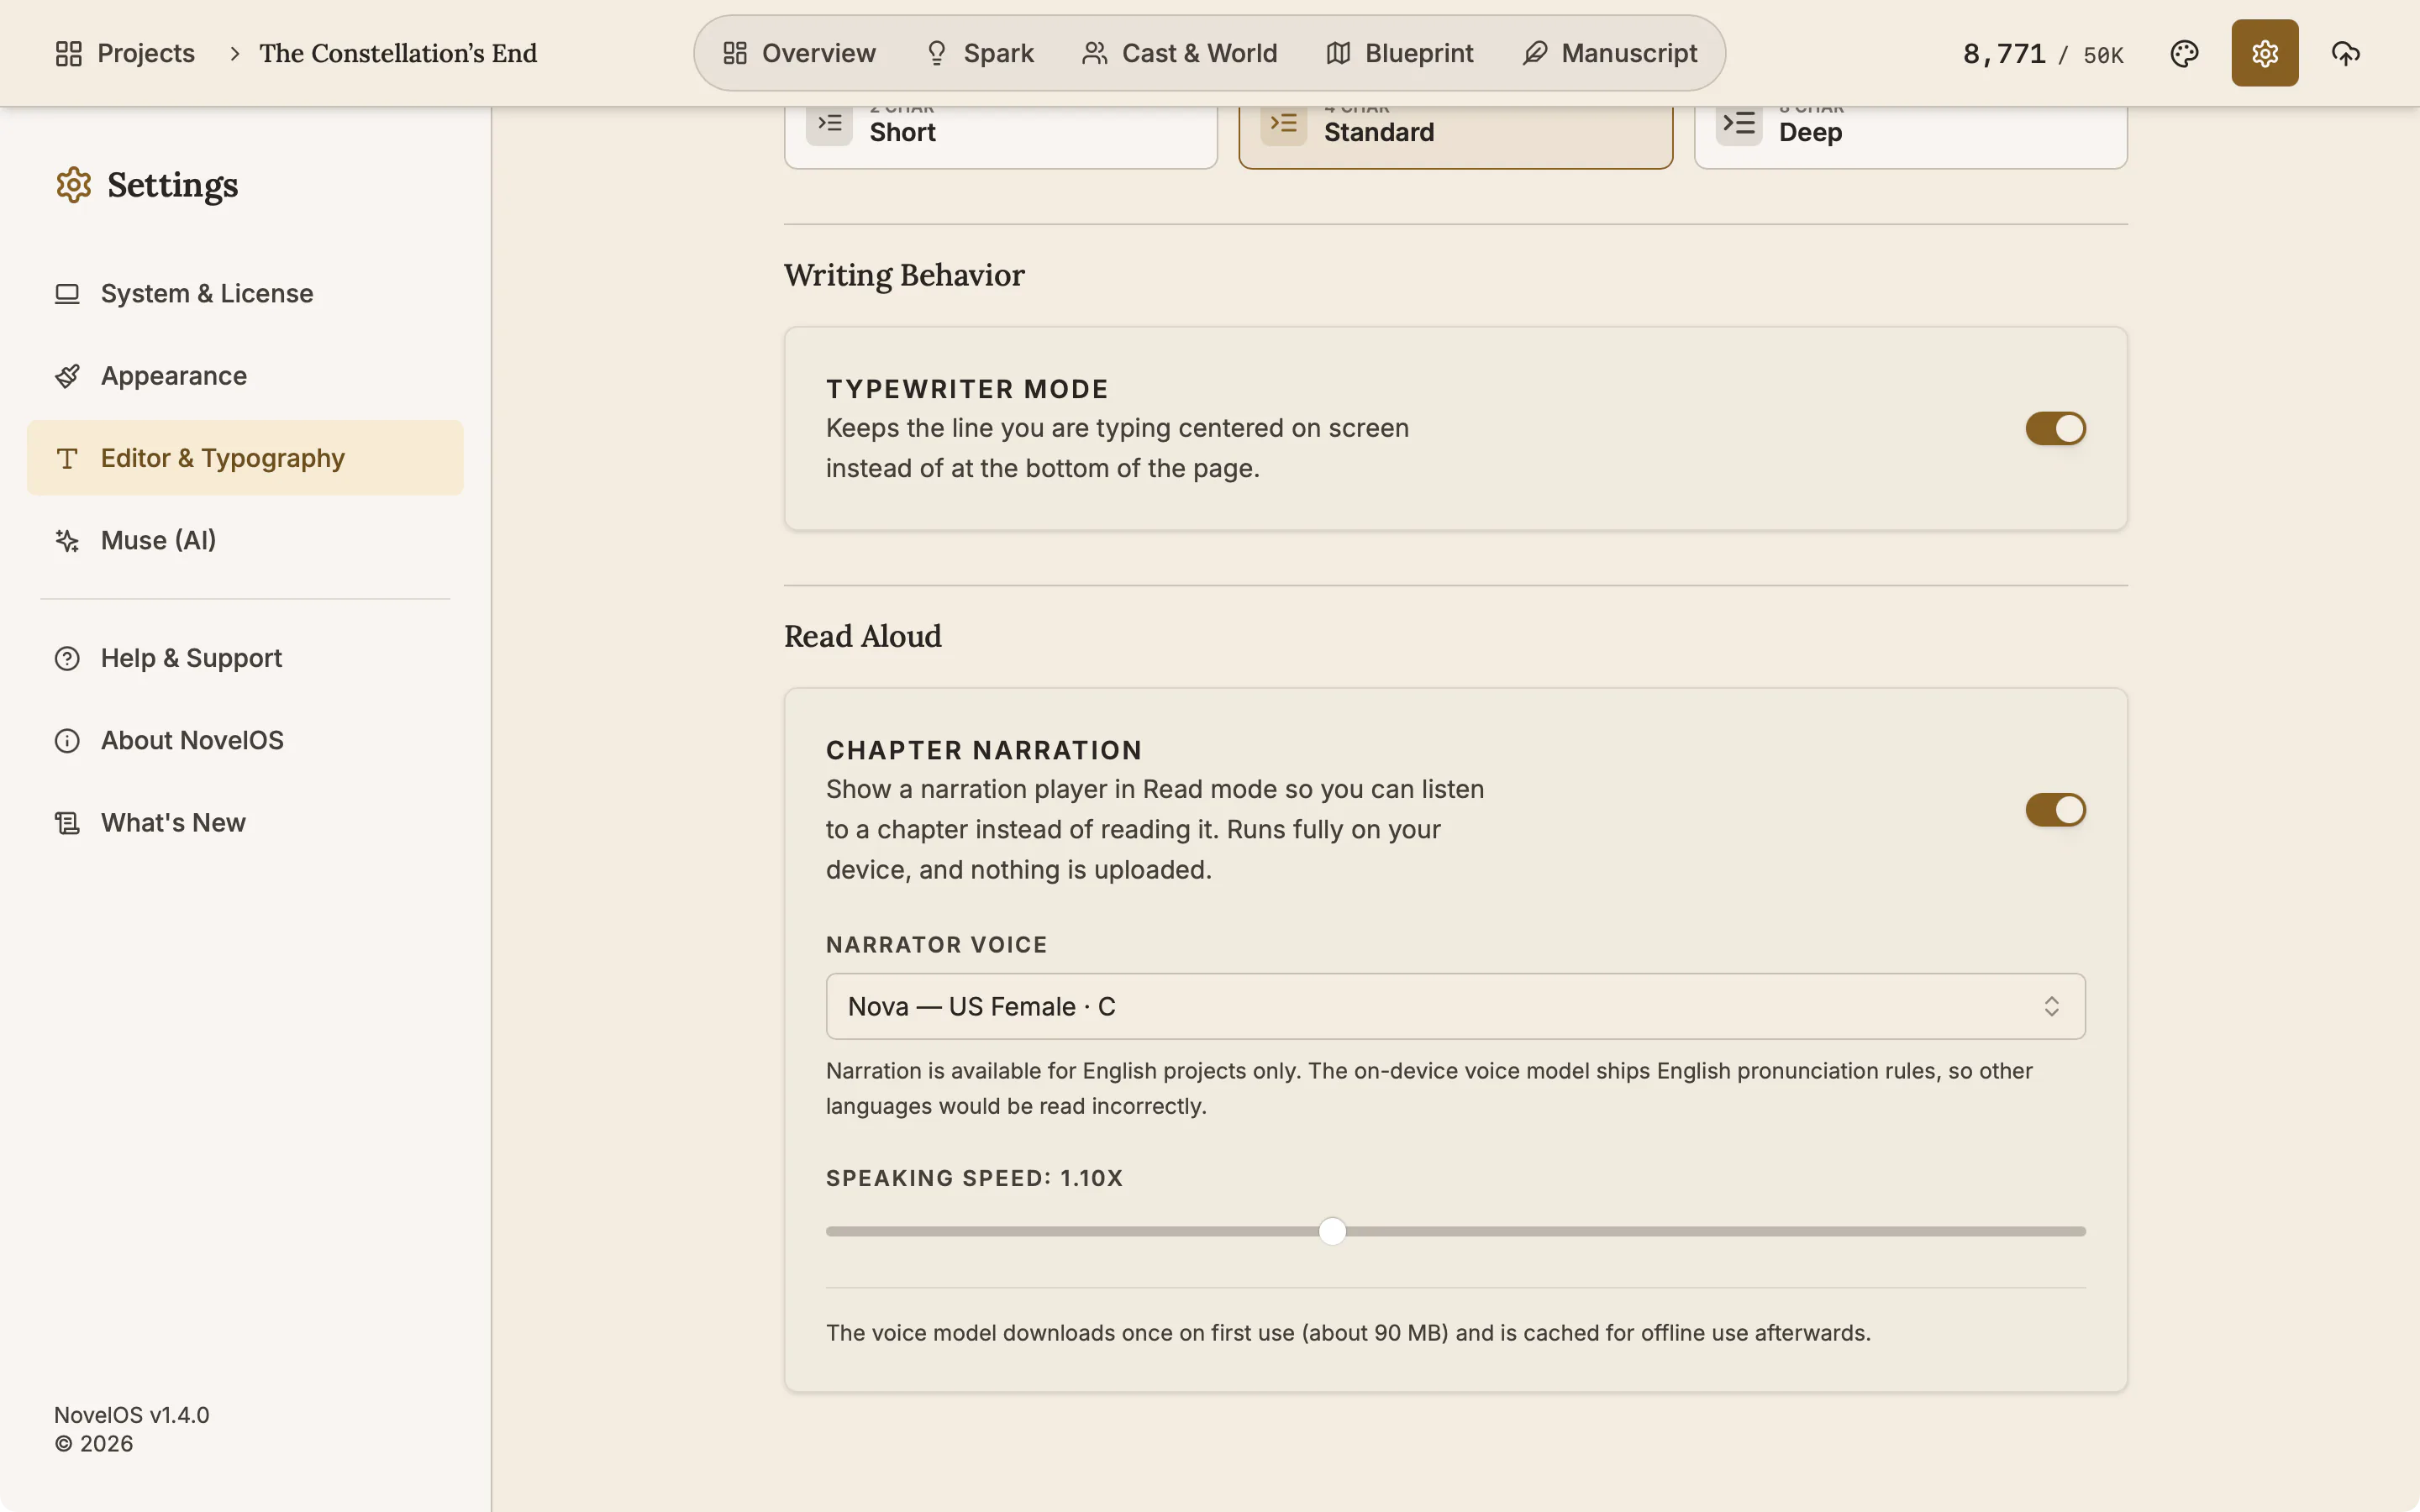Switch to the Manuscript tab
The height and width of the screenshot is (1512, 2420).
coord(1610,53)
